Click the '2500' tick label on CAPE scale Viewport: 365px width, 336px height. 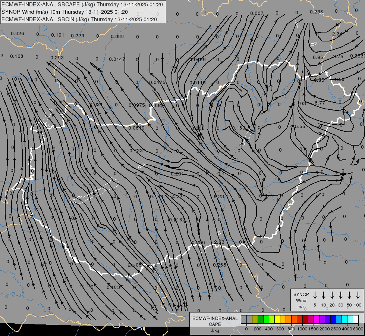(x=336, y=329)
